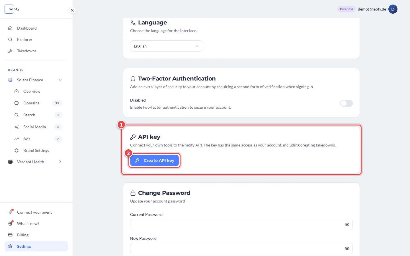
Task: Click the Takedowns gavel icon
Action: tap(10, 51)
